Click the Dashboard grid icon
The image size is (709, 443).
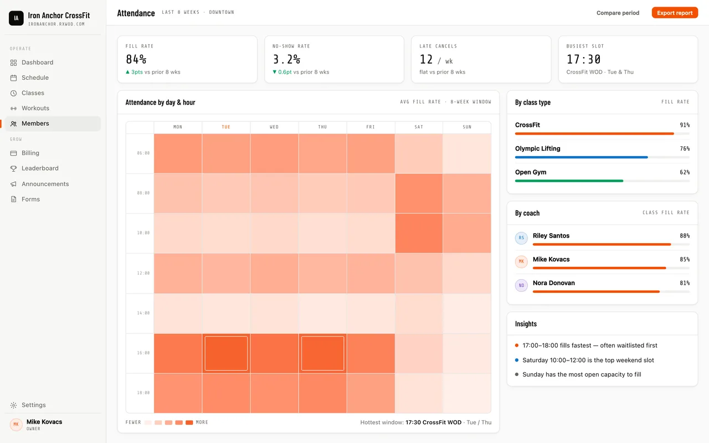click(x=13, y=63)
